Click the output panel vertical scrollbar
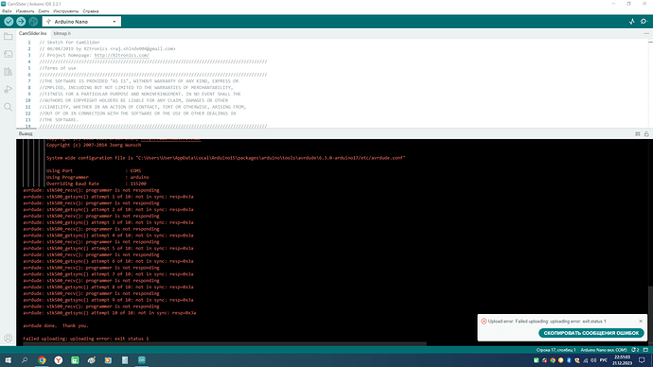This screenshot has height=367, width=653. (x=650, y=315)
